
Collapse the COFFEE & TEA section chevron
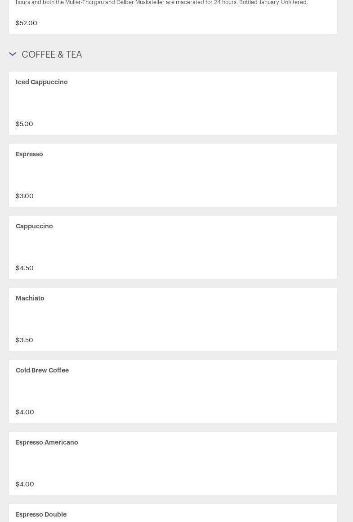(13, 54)
